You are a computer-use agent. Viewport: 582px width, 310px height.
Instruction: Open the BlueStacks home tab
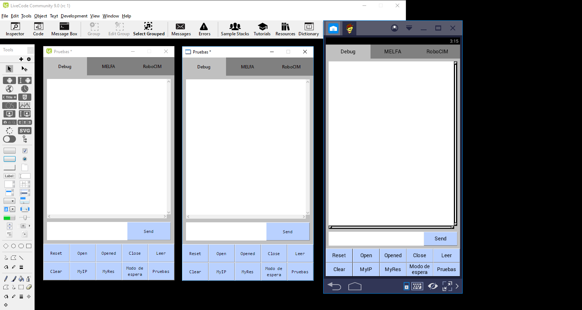tap(333, 28)
